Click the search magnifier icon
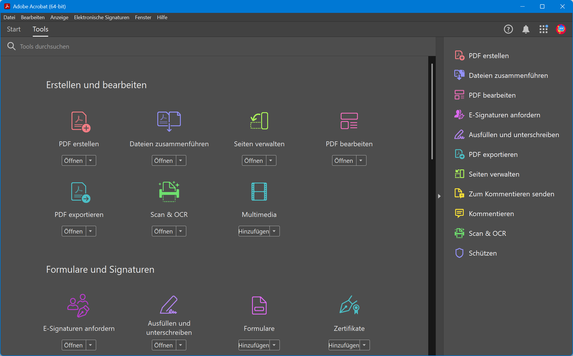The image size is (573, 356). [11, 46]
